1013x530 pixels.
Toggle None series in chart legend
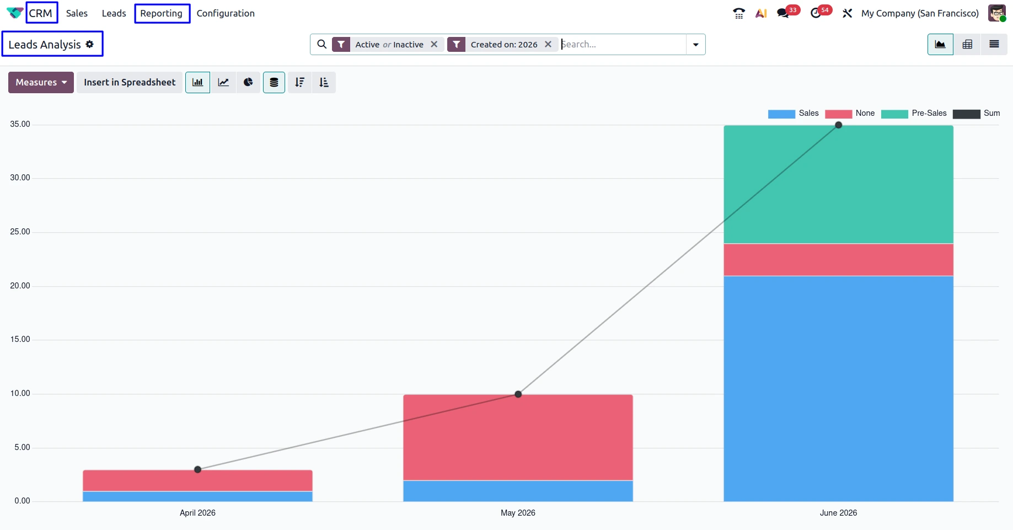coord(850,114)
